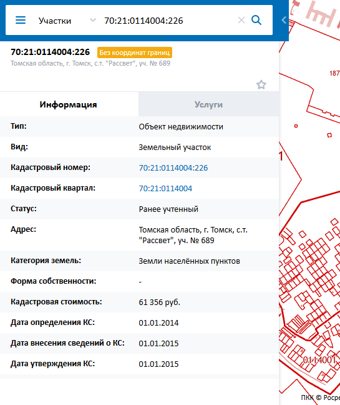Image resolution: width=340 pixels, height=405 pixels.
Task: Click the Без координат границ badge
Action: point(135,52)
